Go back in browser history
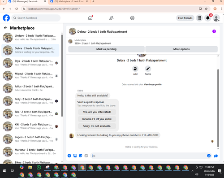The width and height of the screenshot is (224, 178). click(x=4, y=9)
